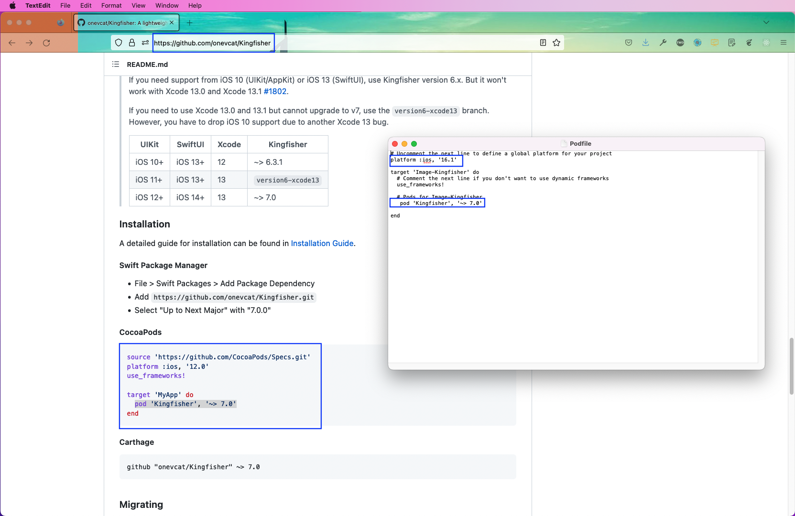Click the TWD extension icon
Viewport: 795px width, 516px height.
[x=680, y=43]
